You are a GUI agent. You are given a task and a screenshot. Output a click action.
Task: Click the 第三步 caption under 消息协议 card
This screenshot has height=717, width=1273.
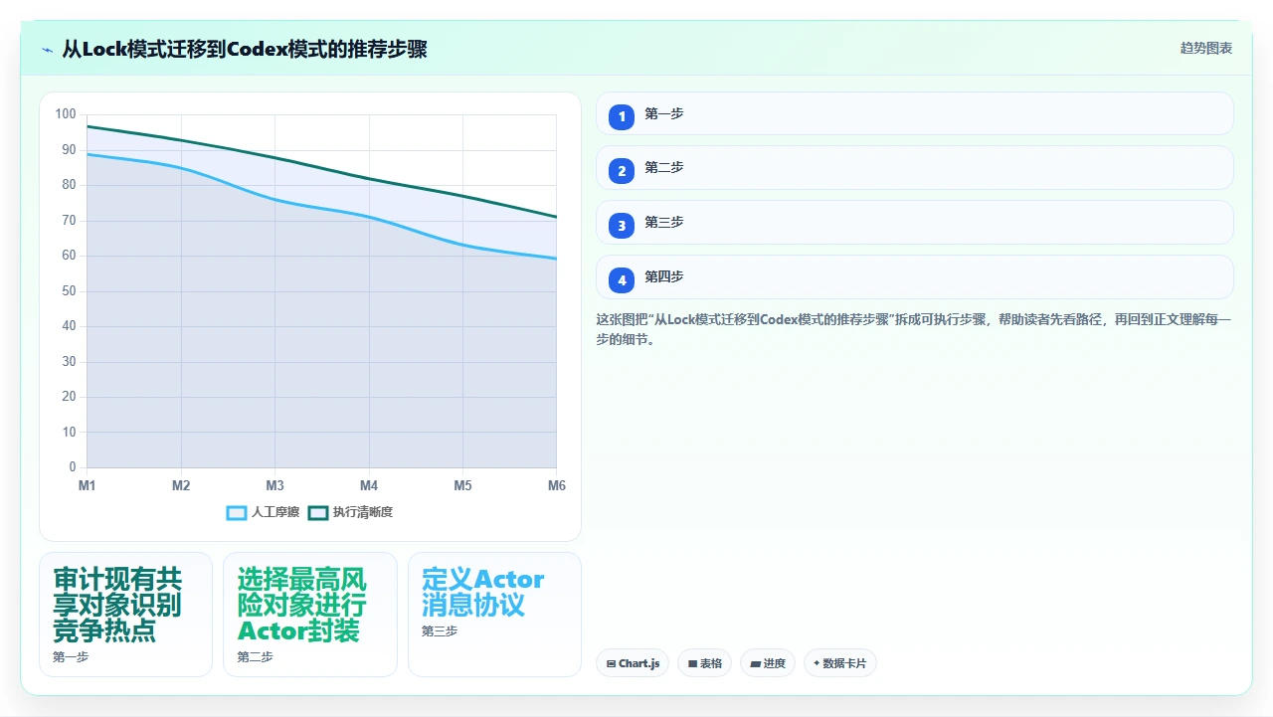[440, 631]
